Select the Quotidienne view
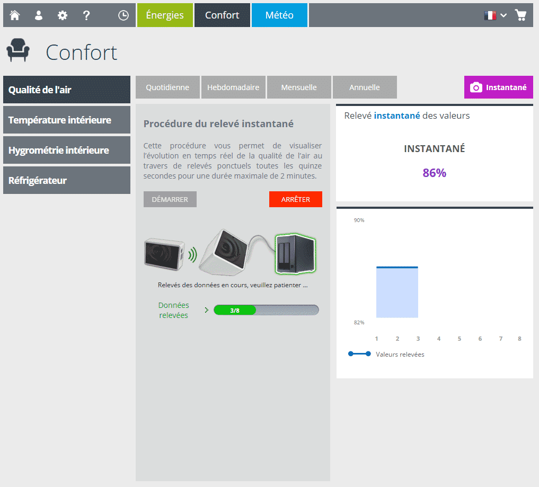The height and width of the screenshot is (487, 539). pos(167,87)
